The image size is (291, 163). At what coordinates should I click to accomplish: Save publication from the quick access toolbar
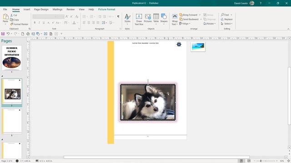tap(3, 34)
